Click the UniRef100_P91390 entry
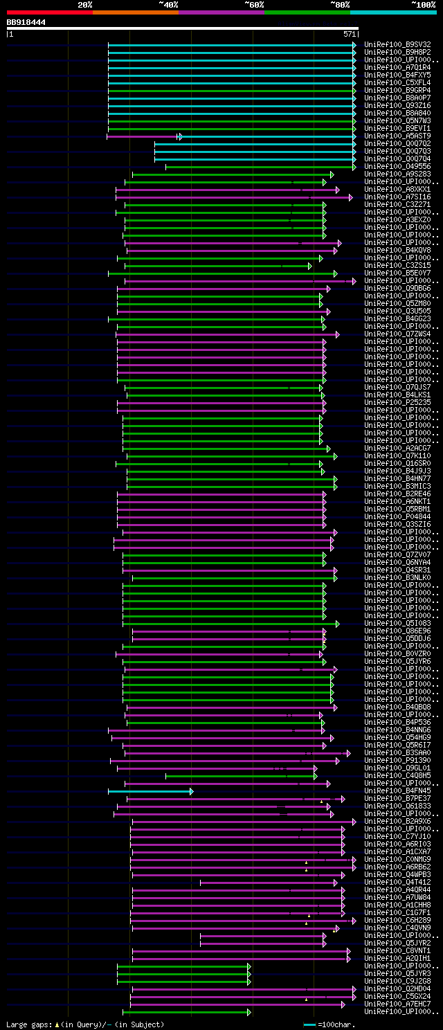Screen dimensions: 443x1030 (x=397, y=760)
